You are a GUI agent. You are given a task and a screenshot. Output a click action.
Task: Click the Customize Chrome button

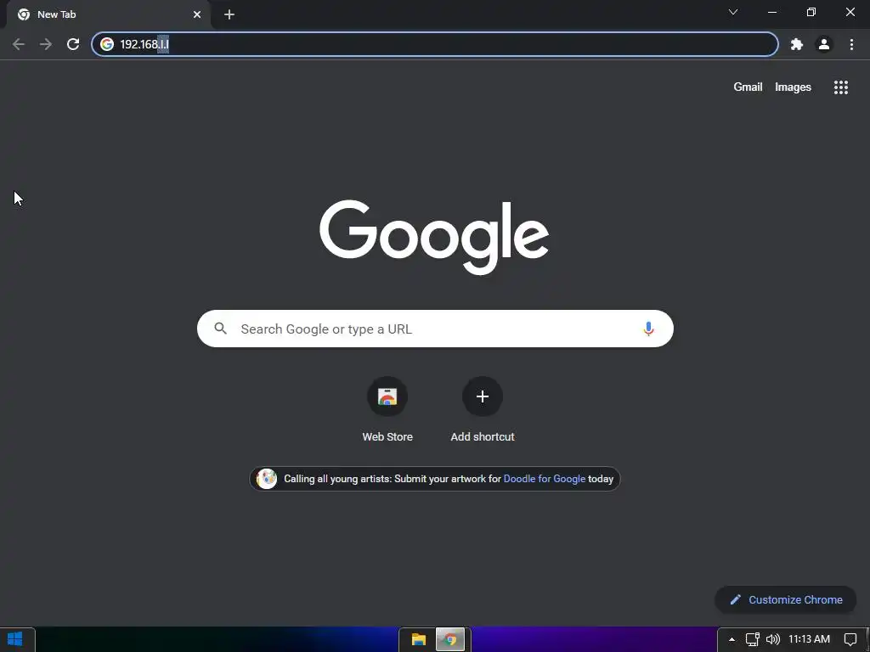pyautogui.click(x=786, y=600)
